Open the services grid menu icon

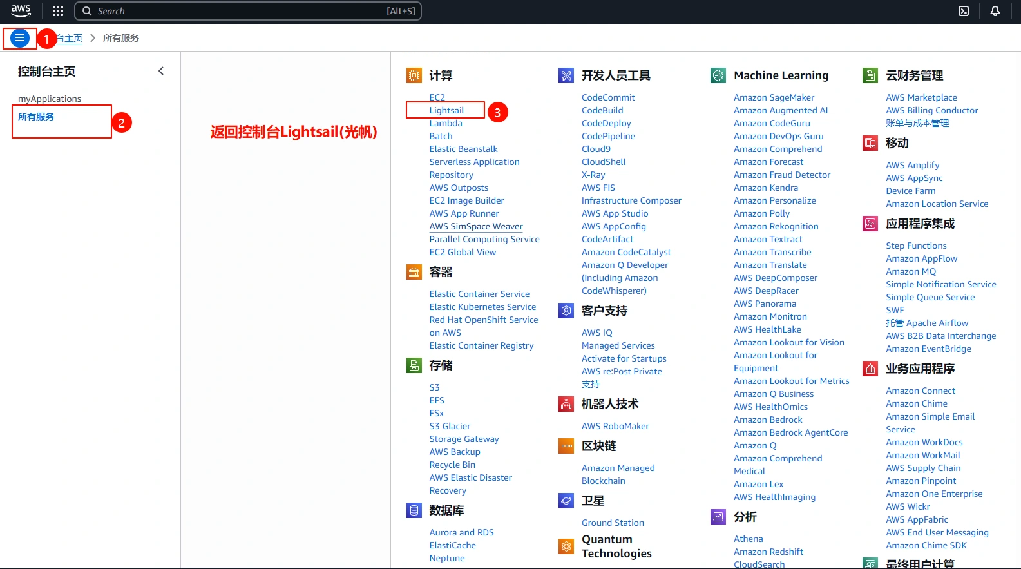(x=58, y=11)
